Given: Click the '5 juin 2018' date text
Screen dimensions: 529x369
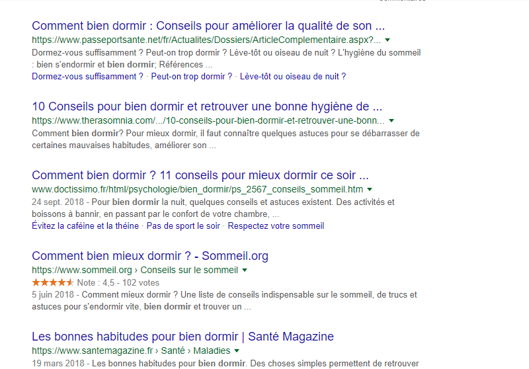Looking at the screenshot, I should click(53, 295).
